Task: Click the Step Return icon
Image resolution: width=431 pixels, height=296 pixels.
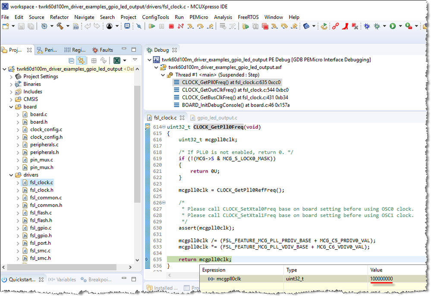Action: pyautogui.click(x=210, y=26)
